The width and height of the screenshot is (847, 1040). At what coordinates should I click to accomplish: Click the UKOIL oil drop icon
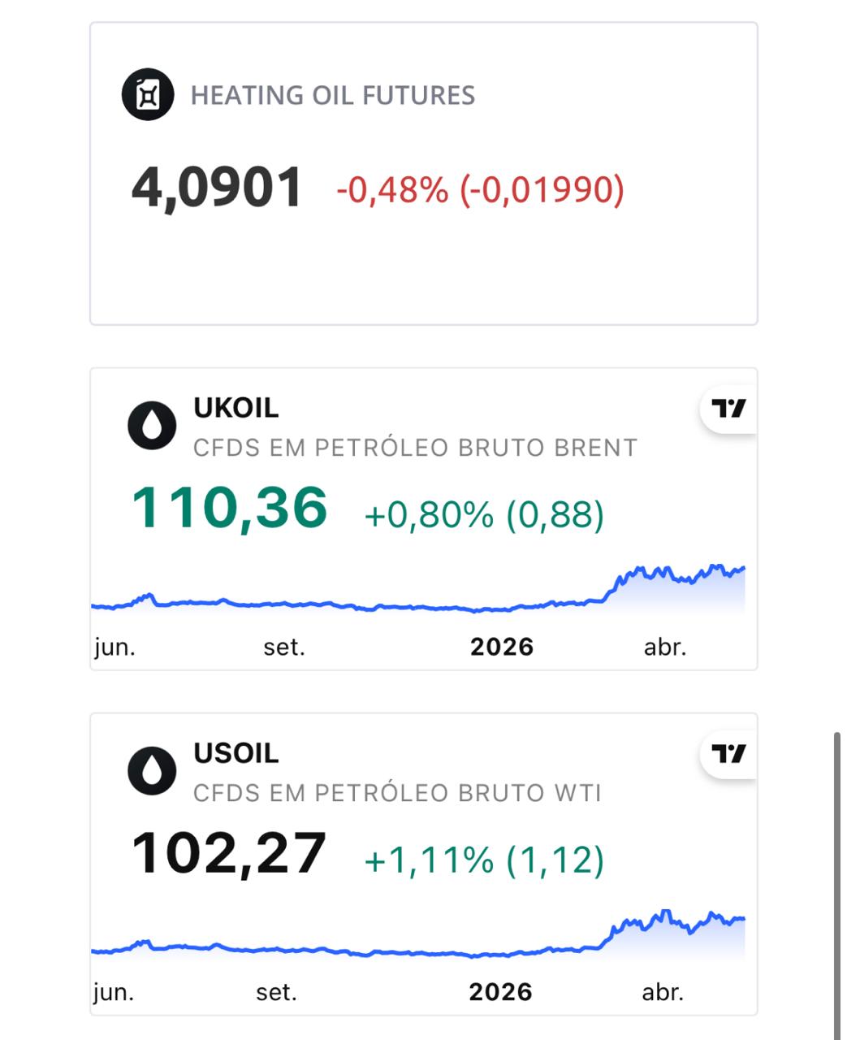point(152,426)
